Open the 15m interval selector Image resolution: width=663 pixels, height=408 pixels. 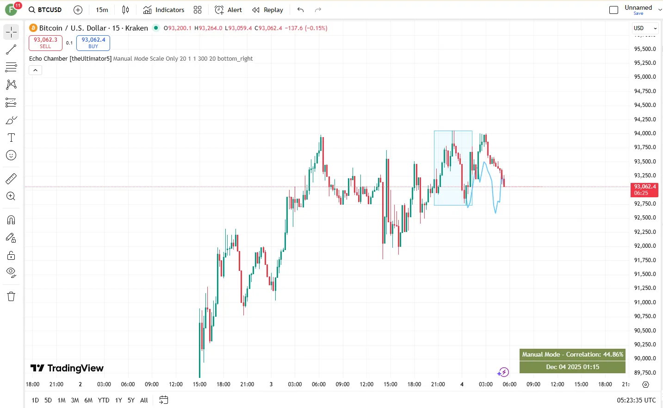102,10
